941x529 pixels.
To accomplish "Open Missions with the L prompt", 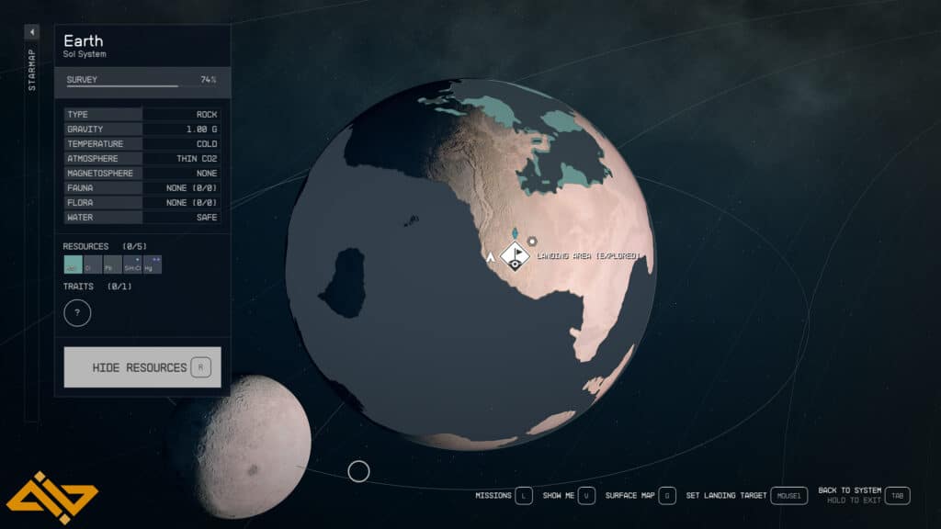I will pos(505,496).
